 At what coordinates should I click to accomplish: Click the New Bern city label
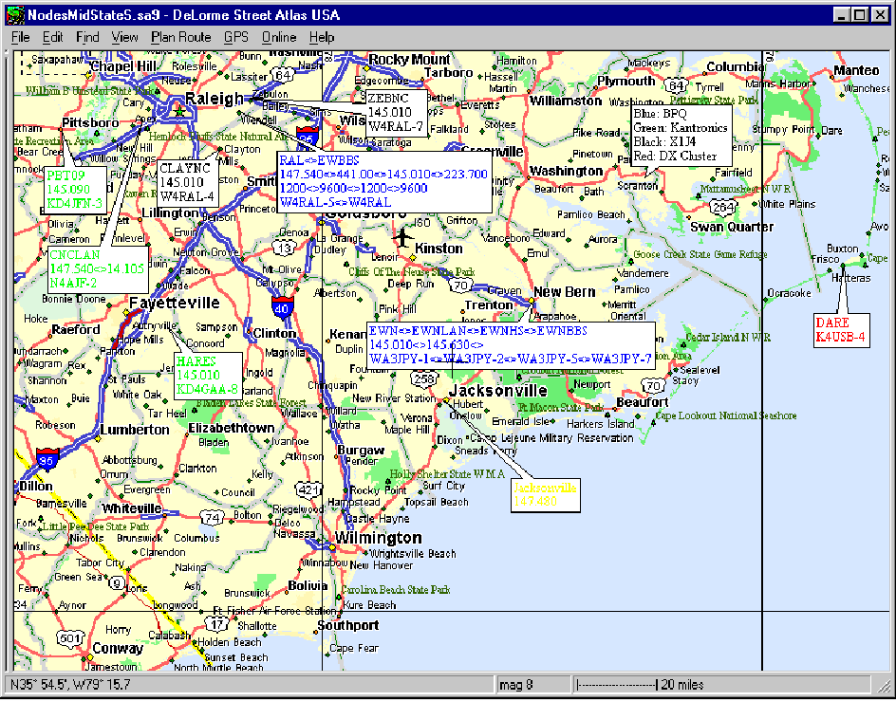565,291
